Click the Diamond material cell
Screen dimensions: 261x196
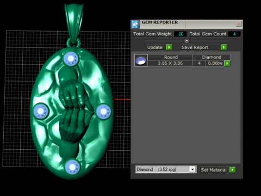(212, 57)
